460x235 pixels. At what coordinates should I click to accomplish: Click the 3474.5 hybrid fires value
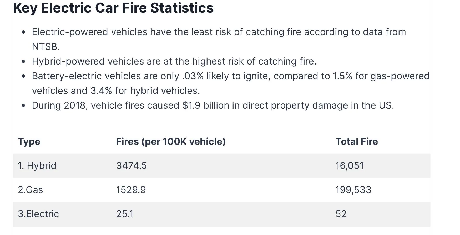131,166
